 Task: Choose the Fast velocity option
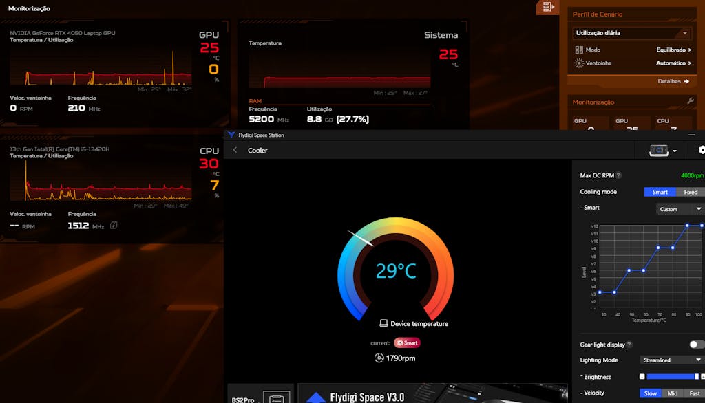(694, 393)
